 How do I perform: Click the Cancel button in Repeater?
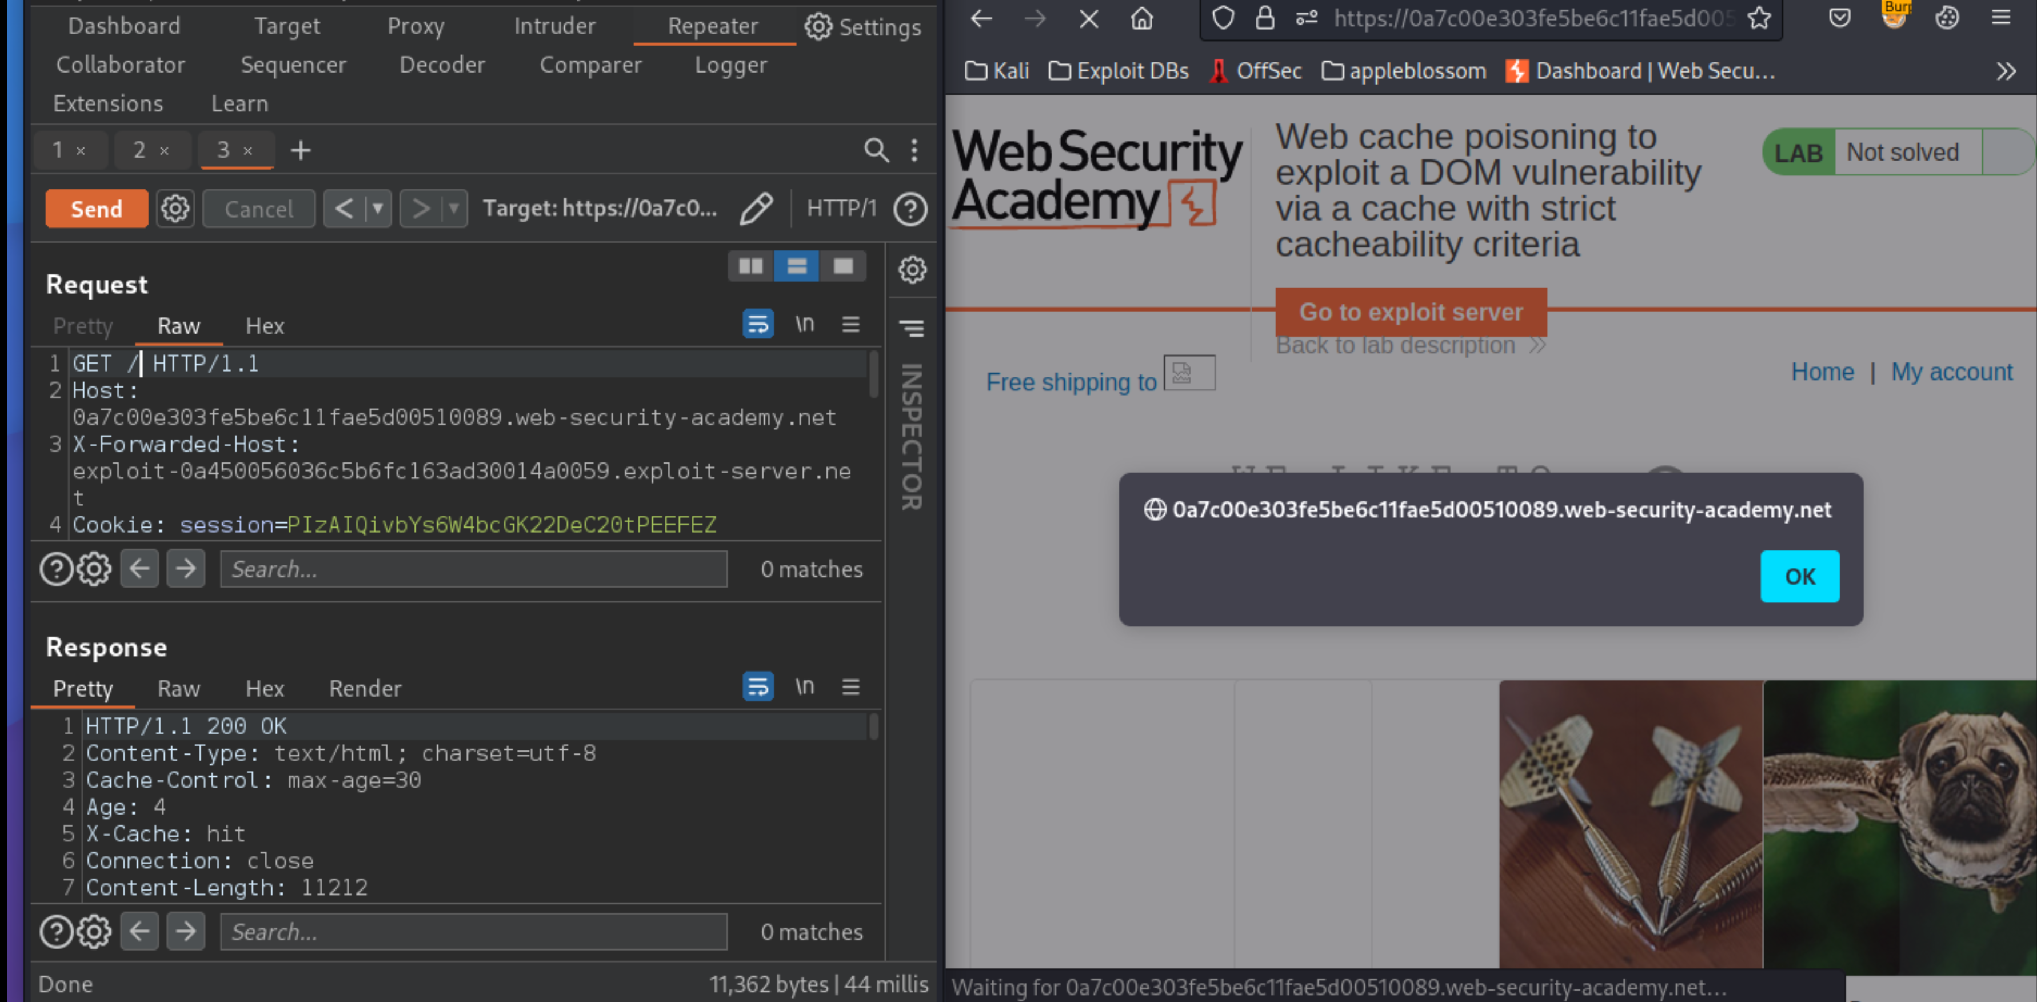[x=258, y=209]
